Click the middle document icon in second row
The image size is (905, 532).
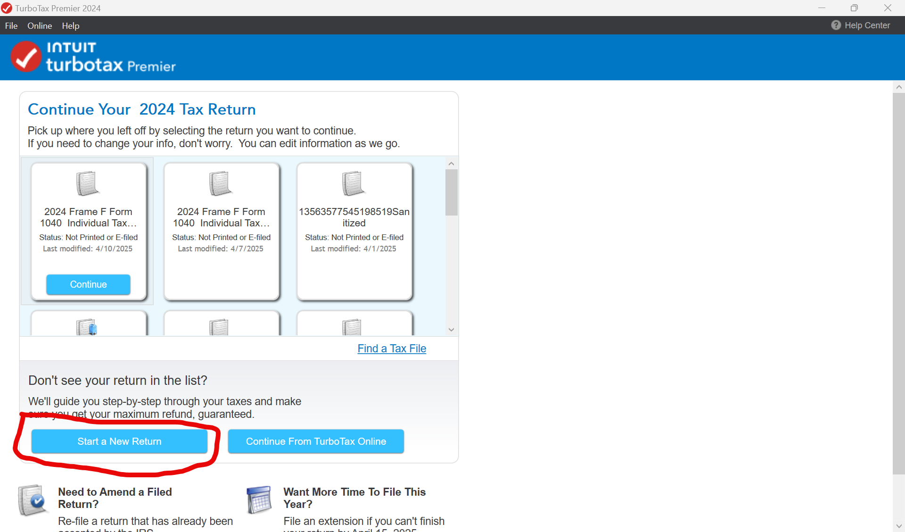coord(219,327)
